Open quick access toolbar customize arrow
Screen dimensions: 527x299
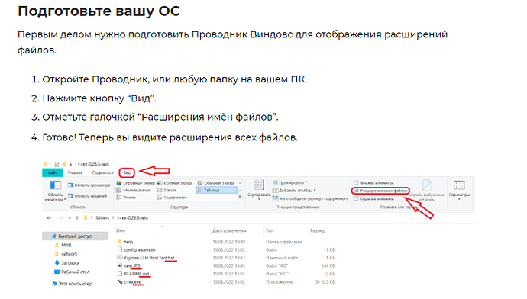coord(70,165)
